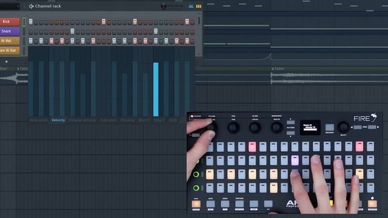Click the Channel rack scroll-up arrow
388x218 pixels.
point(199,14)
